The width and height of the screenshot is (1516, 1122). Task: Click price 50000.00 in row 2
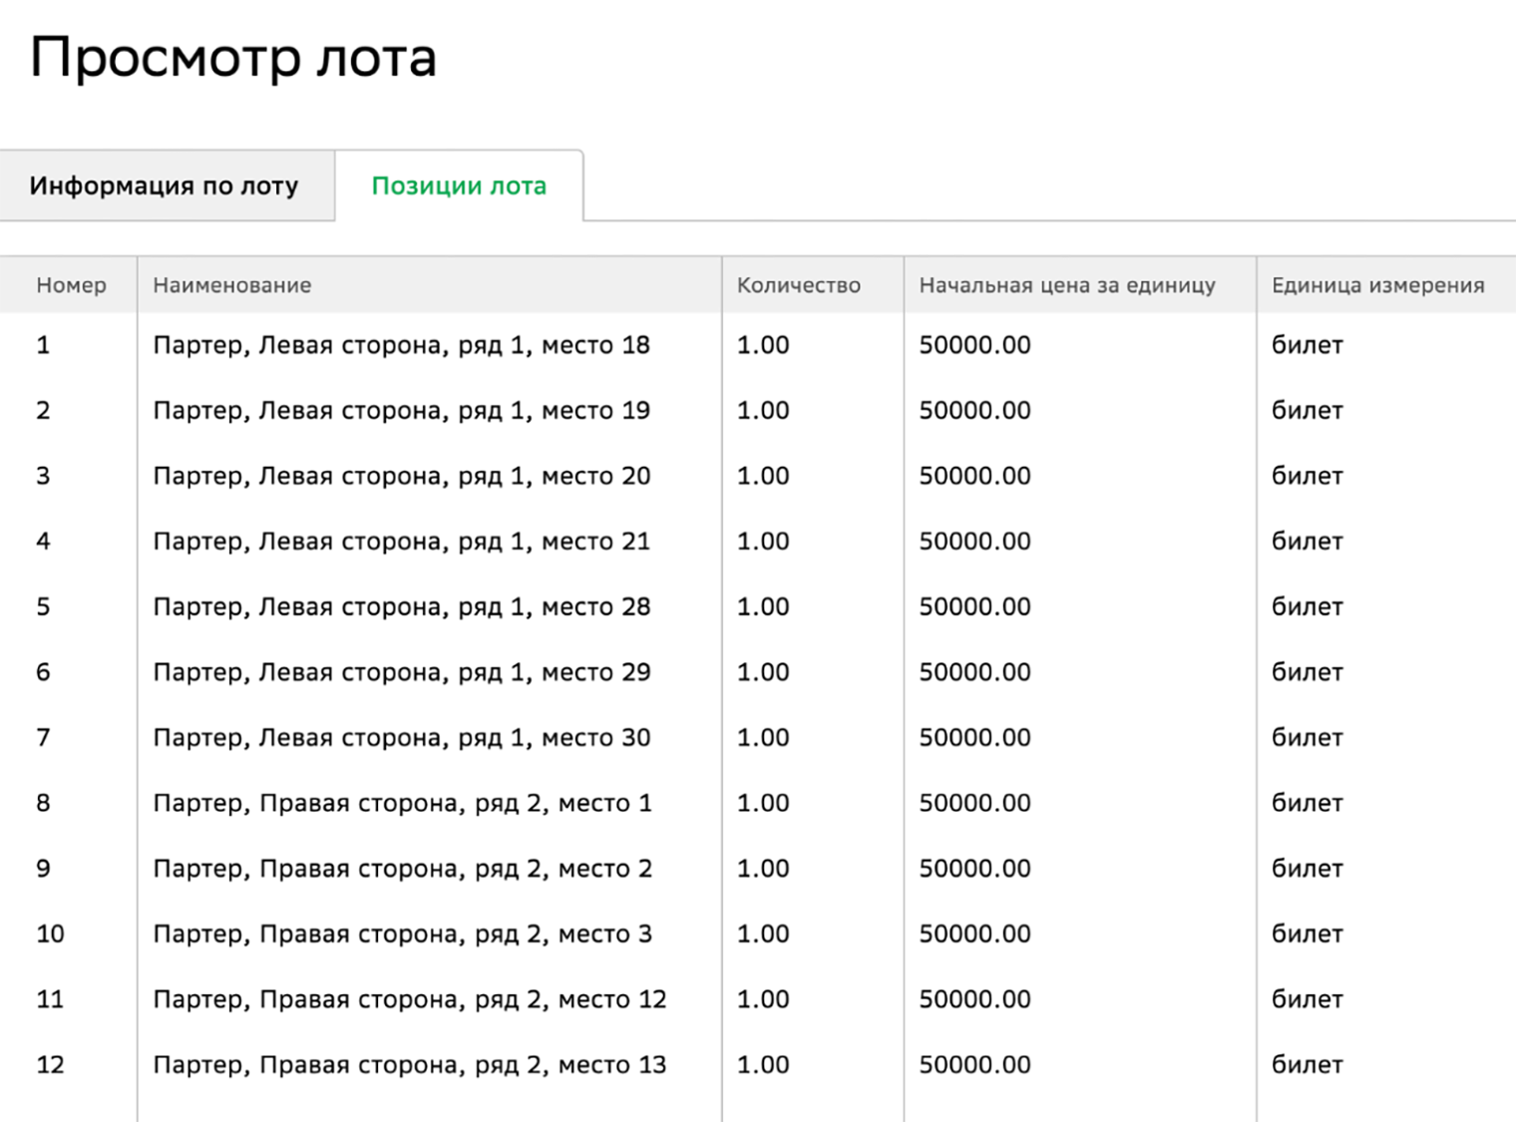click(974, 411)
